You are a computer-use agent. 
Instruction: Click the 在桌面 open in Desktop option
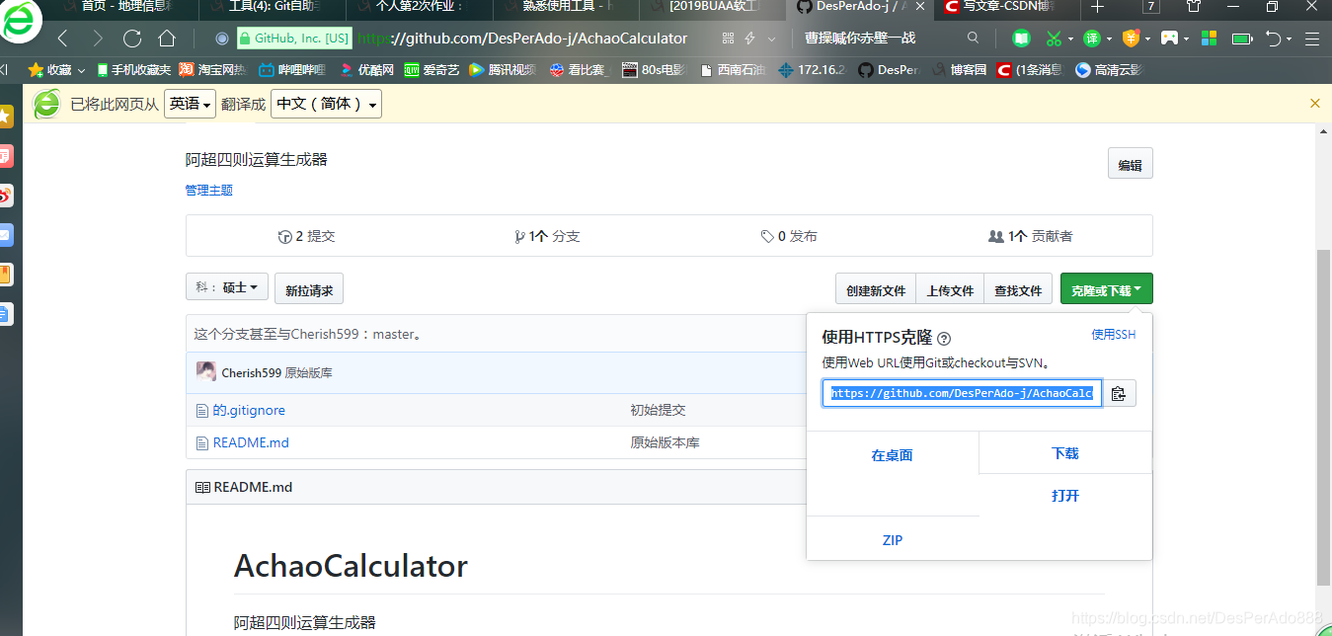point(893,455)
